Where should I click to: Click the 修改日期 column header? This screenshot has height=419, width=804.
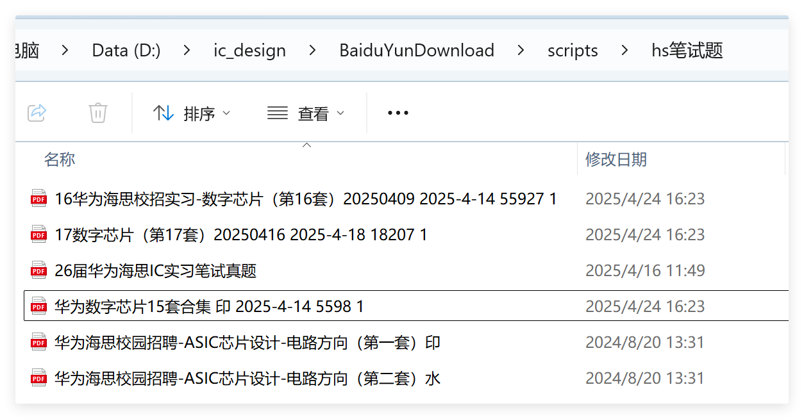616,160
